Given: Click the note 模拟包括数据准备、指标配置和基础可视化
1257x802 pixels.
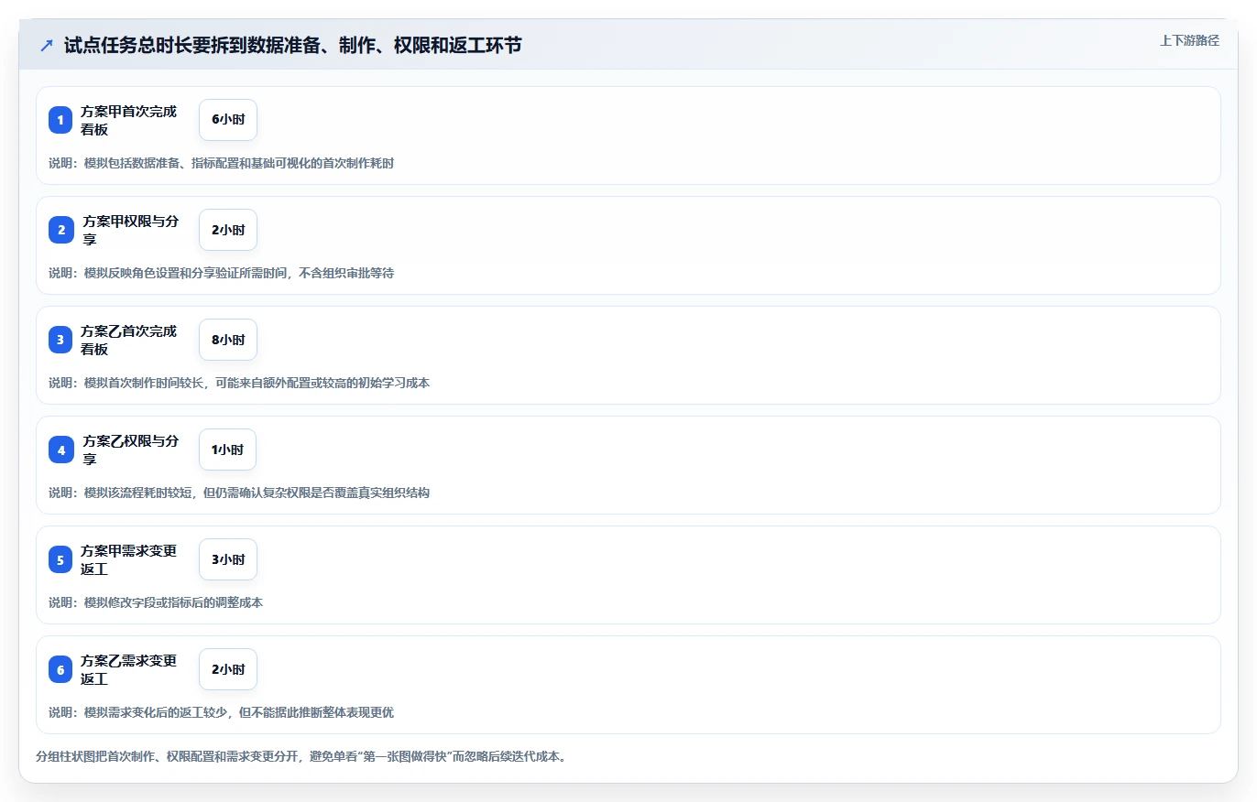Looking at the screenshot, I should pyautogui.click(x=221, y=163).
